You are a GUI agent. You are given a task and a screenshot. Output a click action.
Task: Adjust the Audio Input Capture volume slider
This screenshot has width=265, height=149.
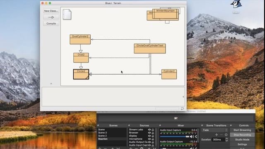[x=174, y=137]
